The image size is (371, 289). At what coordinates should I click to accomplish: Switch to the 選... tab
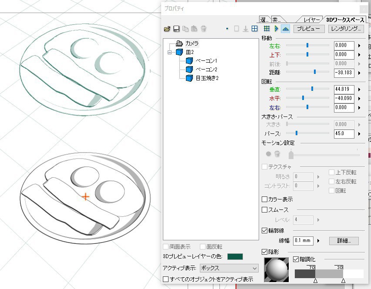(265, 20)
